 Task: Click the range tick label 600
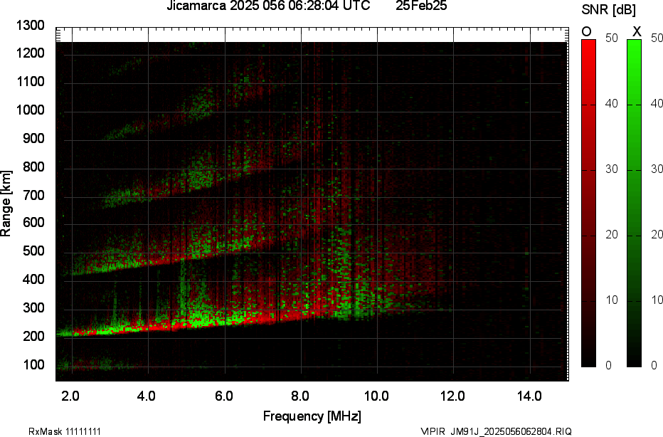[33, 223]
